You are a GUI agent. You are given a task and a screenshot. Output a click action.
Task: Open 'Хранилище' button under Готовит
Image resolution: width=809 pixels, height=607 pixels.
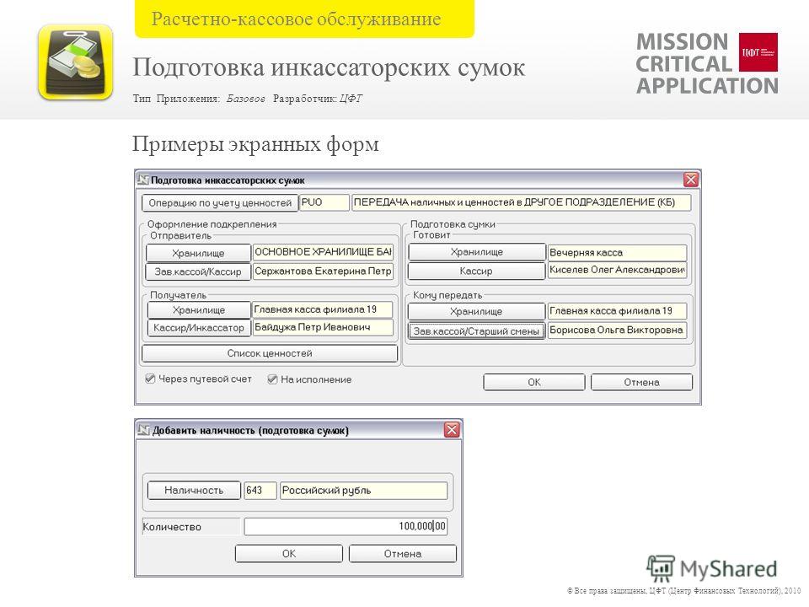tap(477, 252)
